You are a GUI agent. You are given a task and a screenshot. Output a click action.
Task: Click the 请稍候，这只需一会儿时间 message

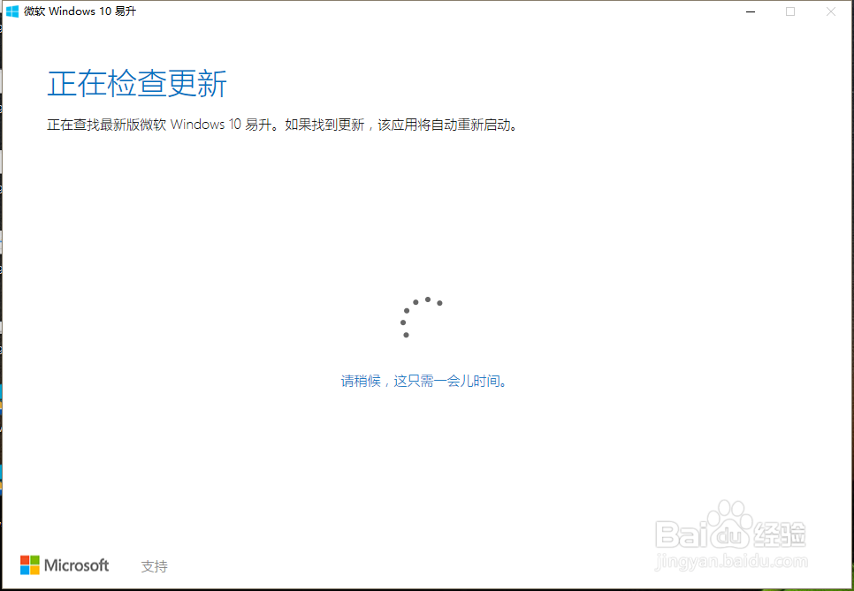pos(424,381)
